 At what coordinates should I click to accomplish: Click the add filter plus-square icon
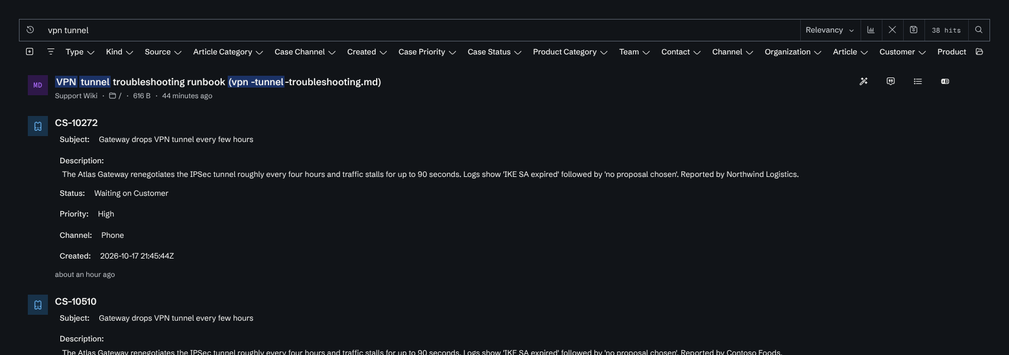coord(30,51)
